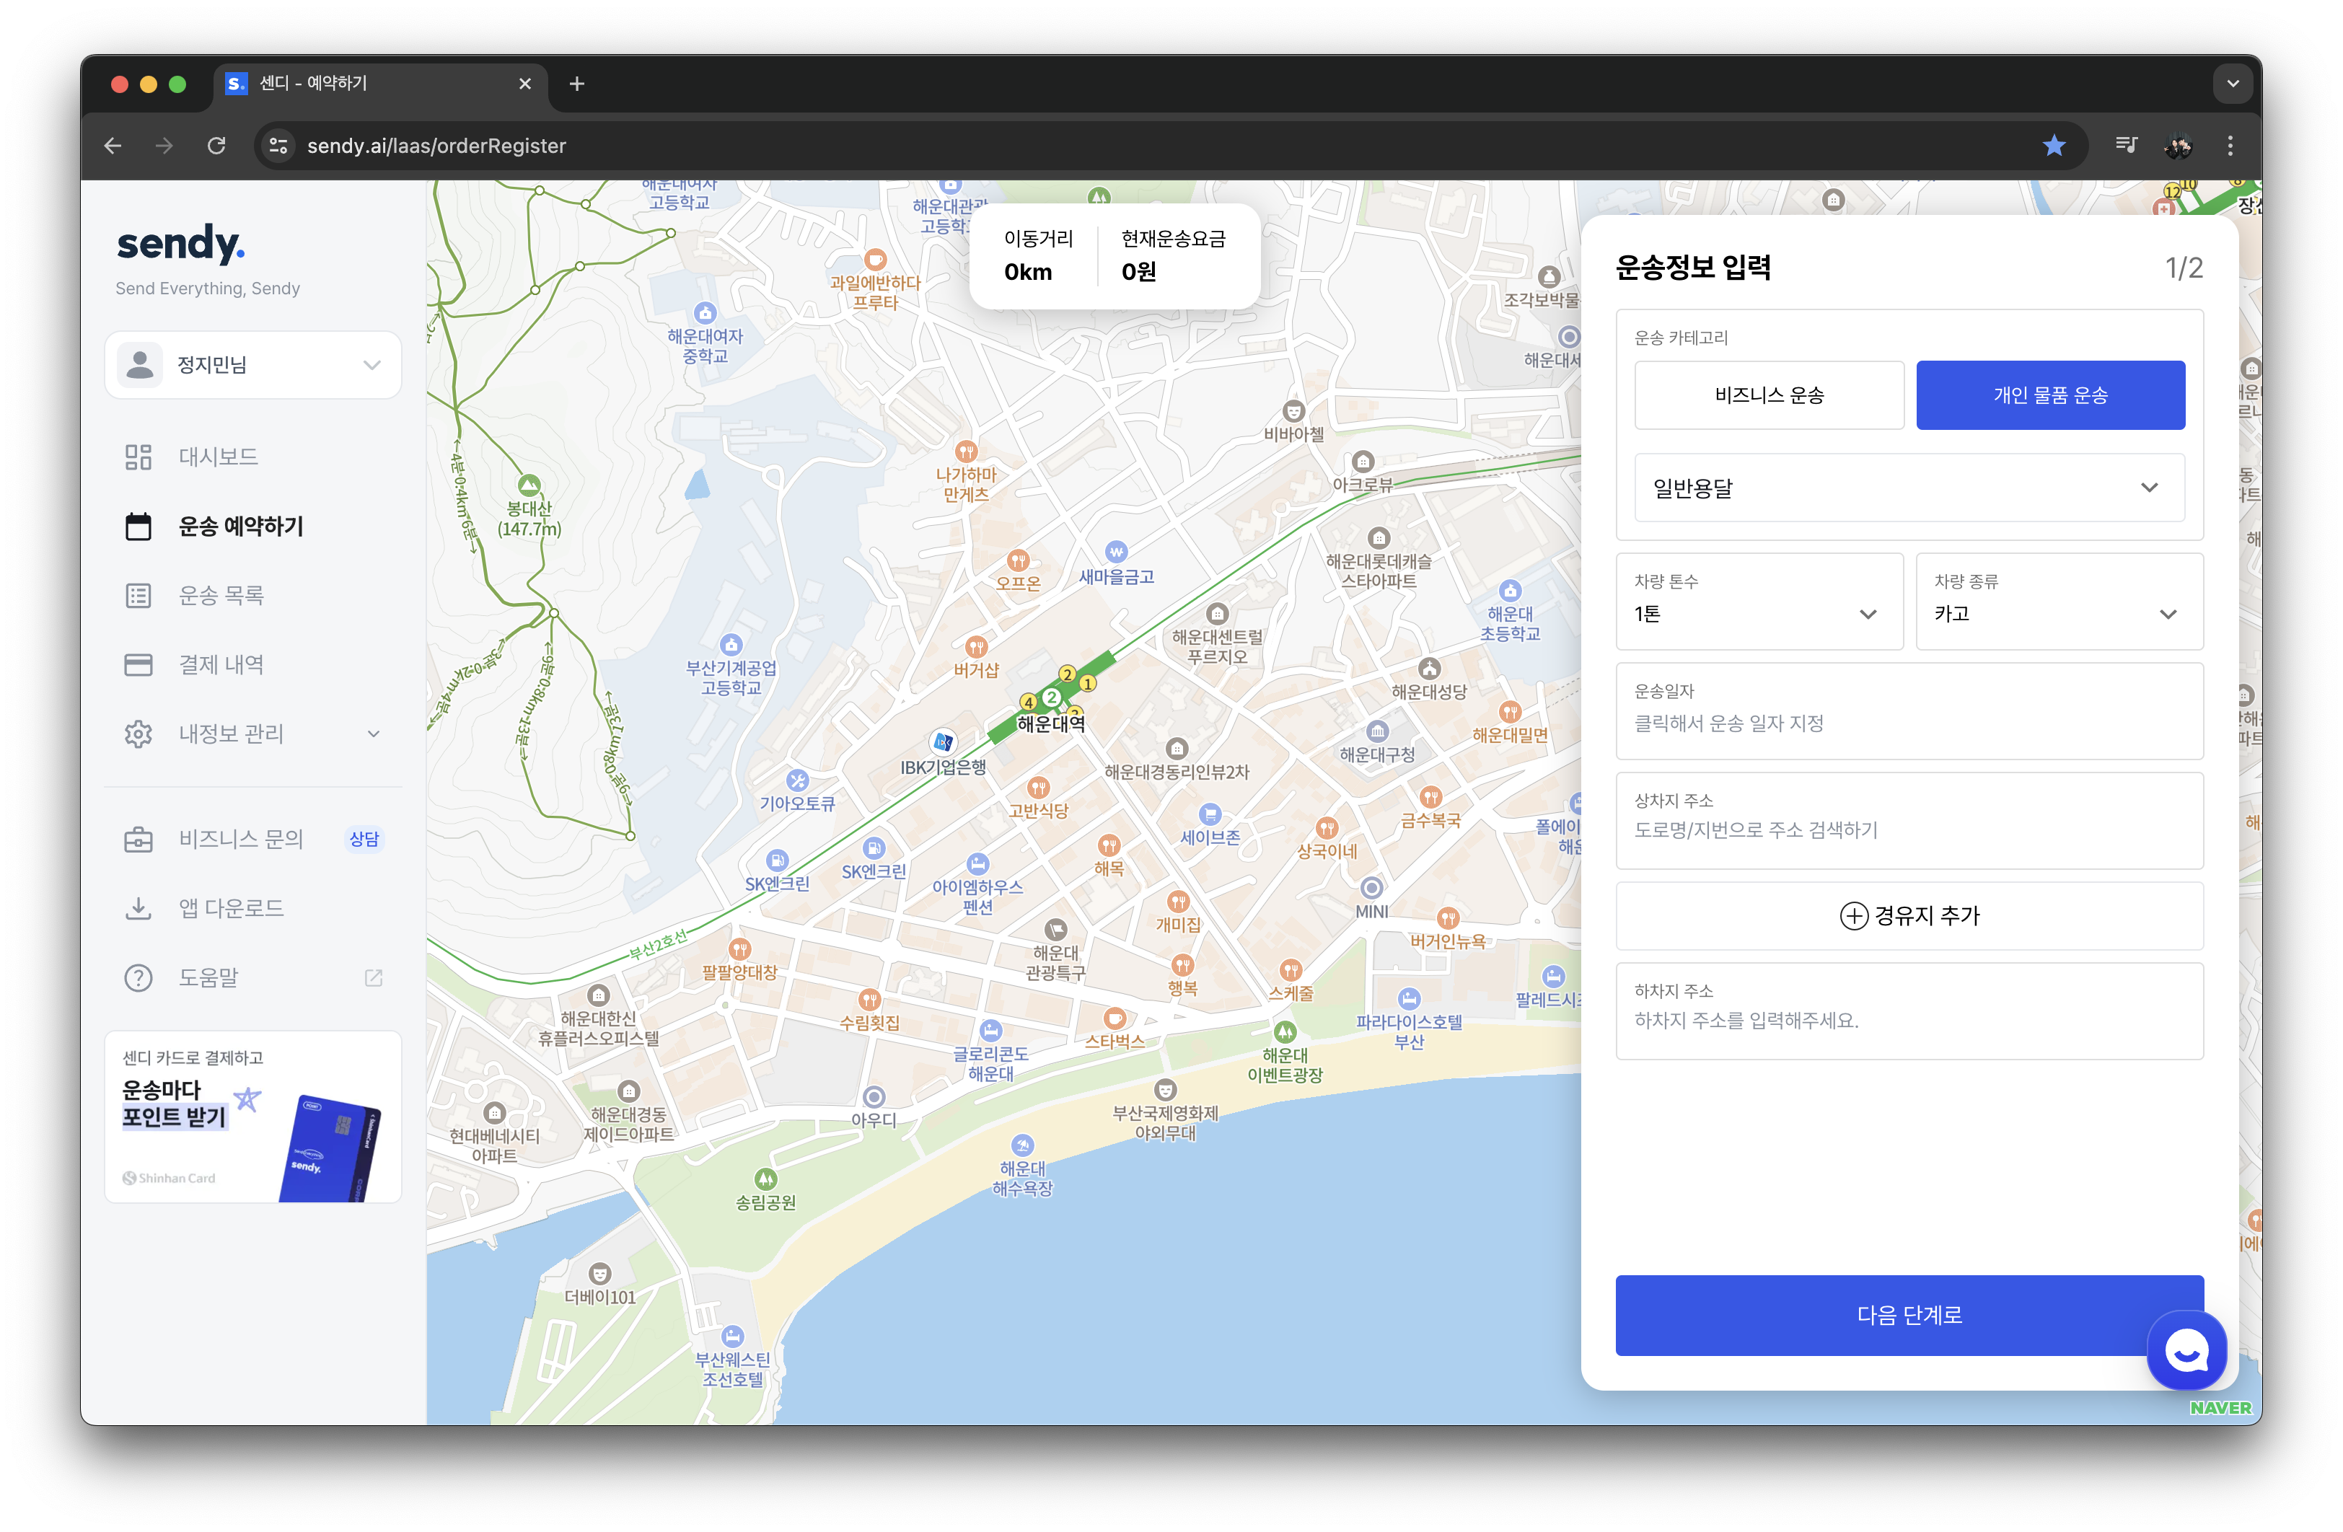Screen dimensions: 2343x1532
Task: Click the calendar icon for 운송 예약하기
Action: tap(138, 527)
